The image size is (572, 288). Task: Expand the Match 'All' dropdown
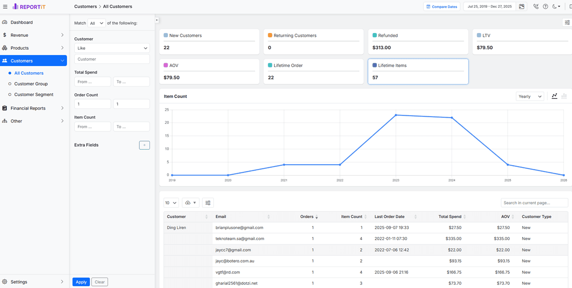pyautogui.click(x=96, y=23)
